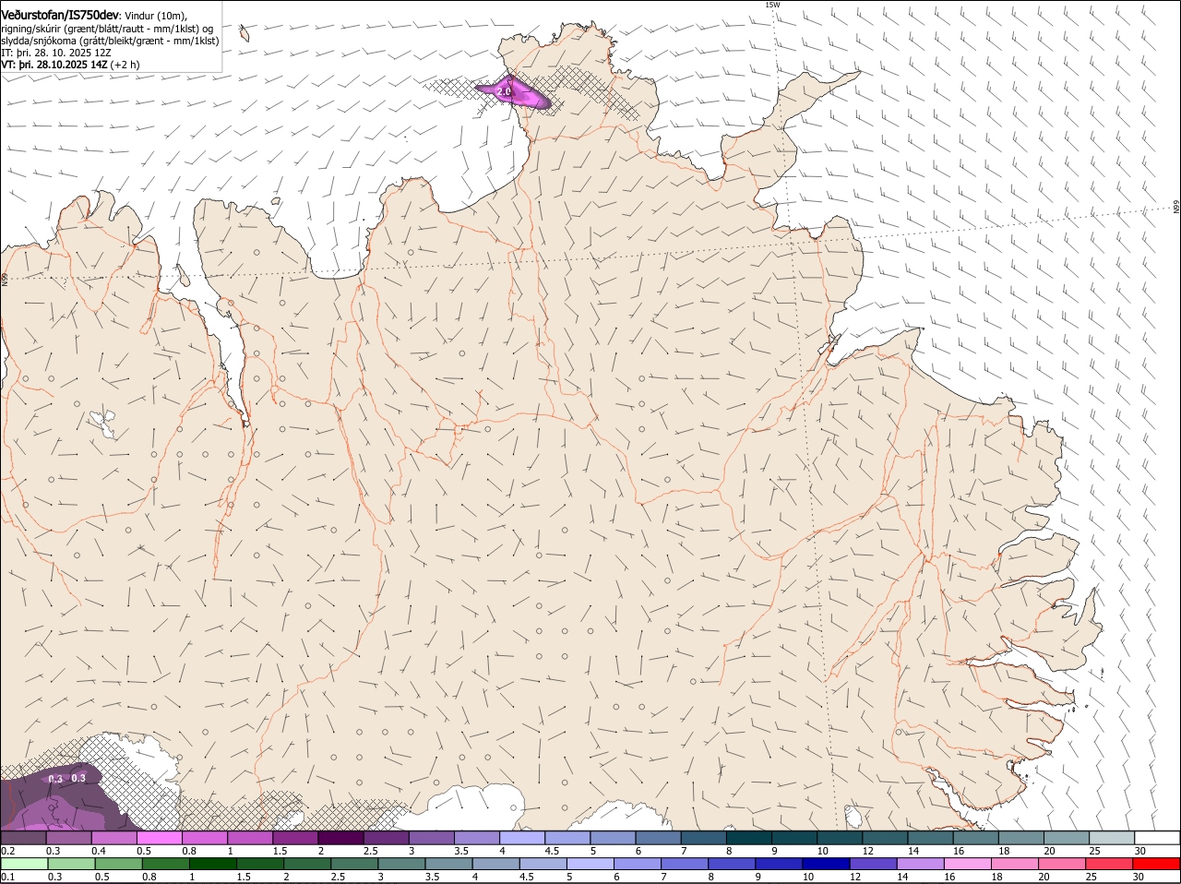This screenshot has height=884, width=1181.
Task: Select the 10 swatch in upper legend row
Action: tap(839, 837)
